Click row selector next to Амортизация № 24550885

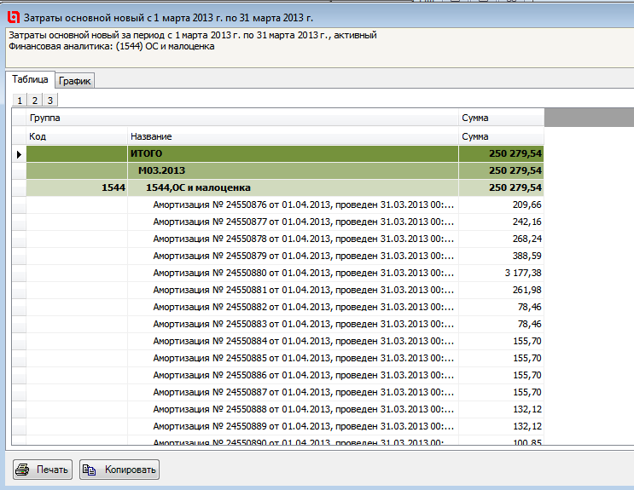(19, 358)
